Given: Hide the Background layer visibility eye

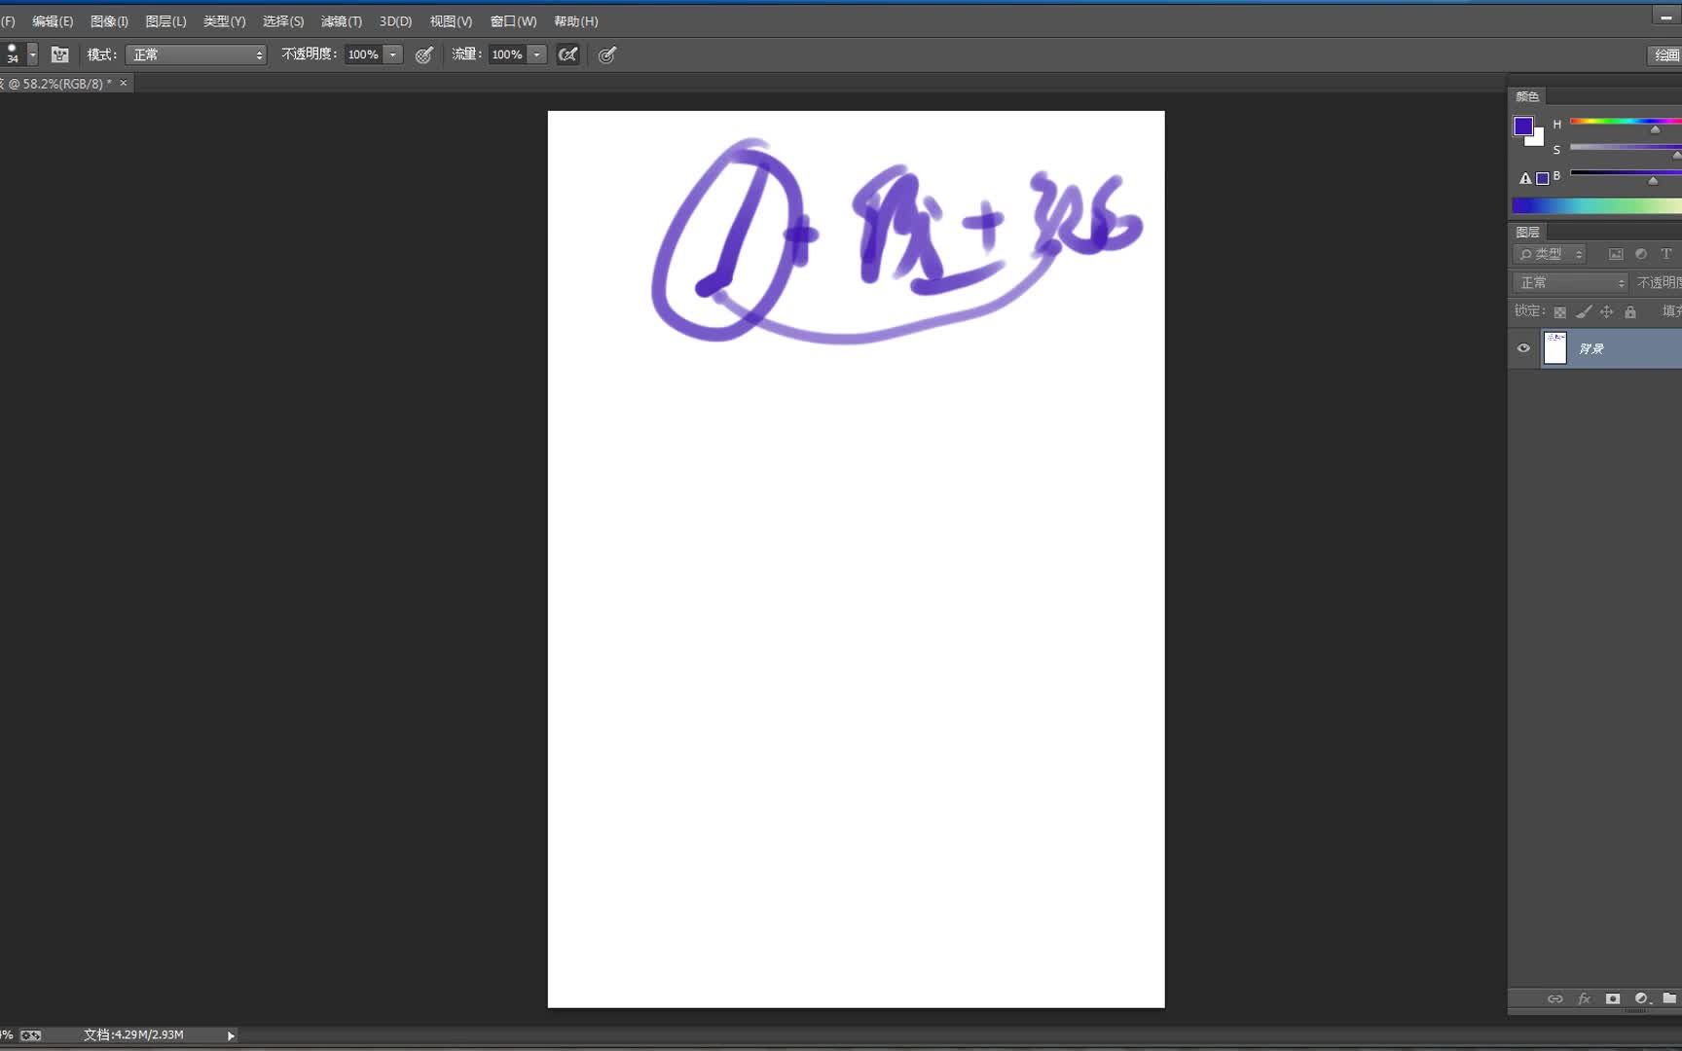Looking at the screenshot, I should tap(1523, 347).
